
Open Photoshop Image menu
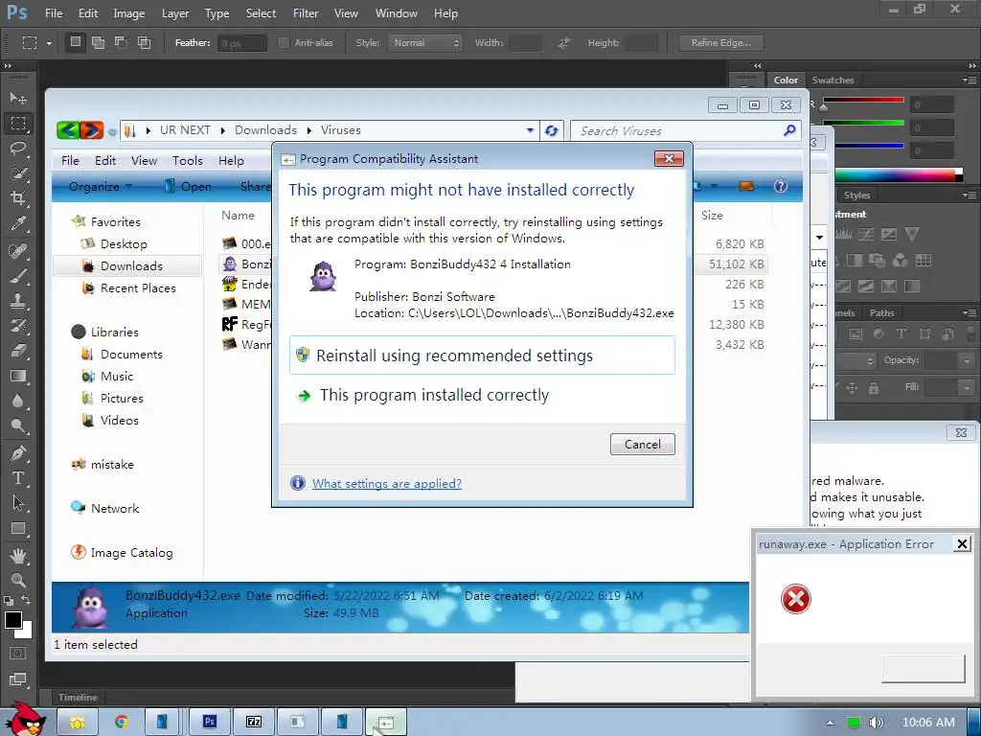pos(129,13)
